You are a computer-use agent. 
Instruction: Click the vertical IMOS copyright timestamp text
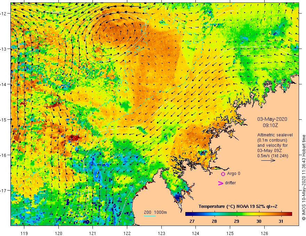(304, 177)
